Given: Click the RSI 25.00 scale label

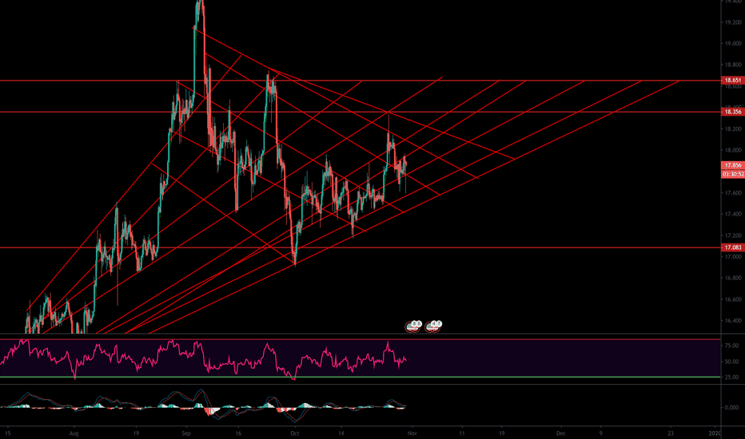Looking at the screenshot, I should pos(732,378).
